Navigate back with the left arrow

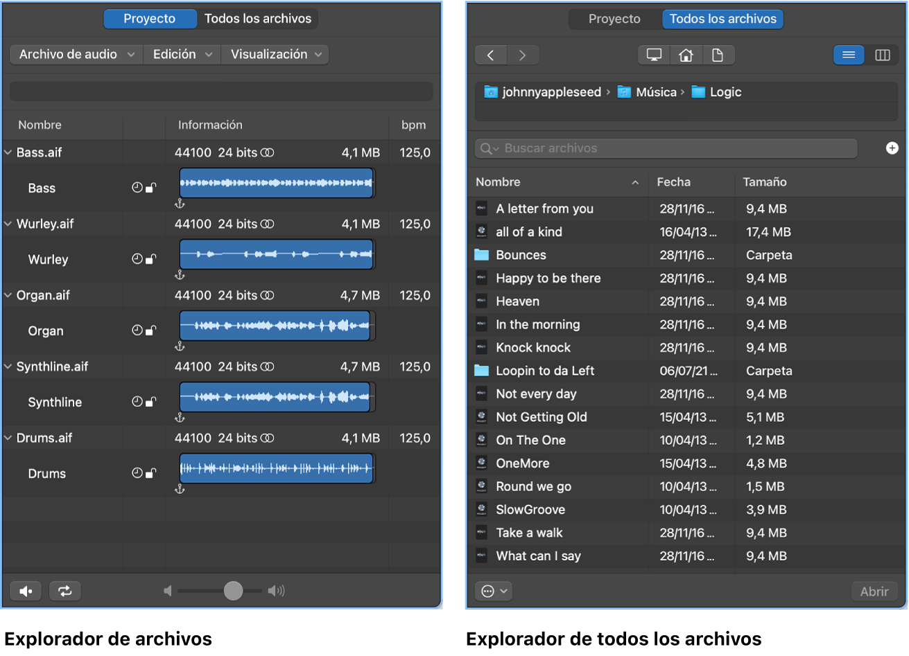click(491, 55)
